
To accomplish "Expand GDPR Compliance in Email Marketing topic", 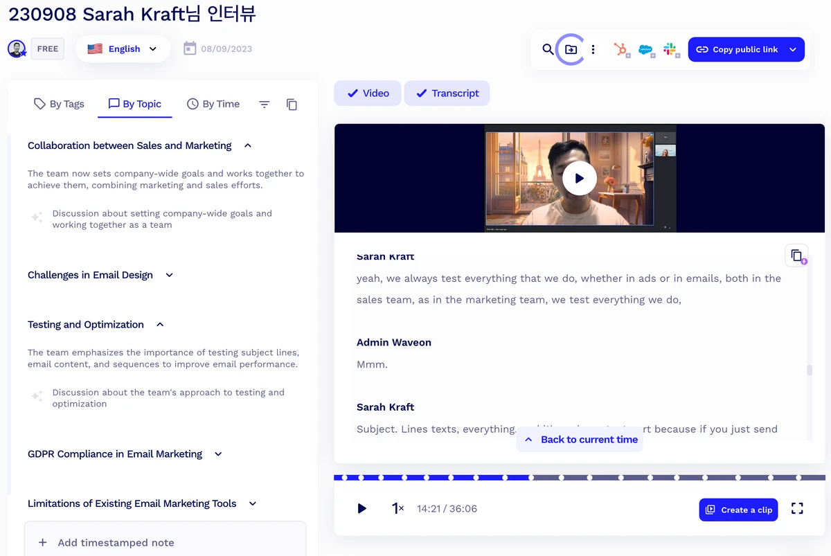I will [218, 454].
